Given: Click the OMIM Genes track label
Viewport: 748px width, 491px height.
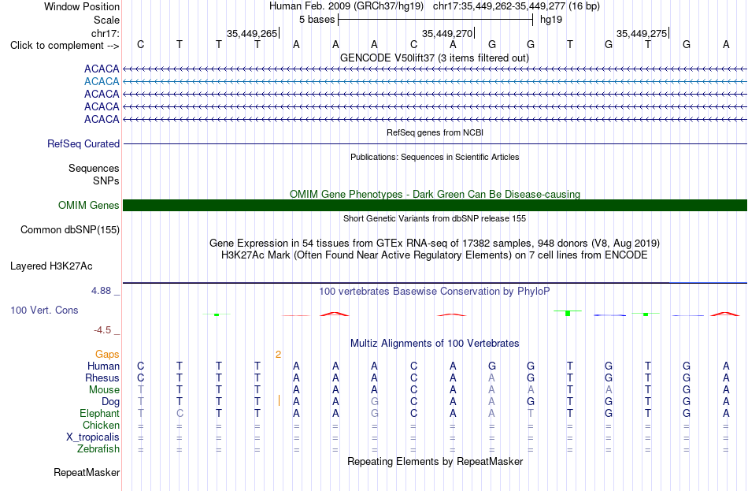Looking at the screenshot, I should [88, 206].
